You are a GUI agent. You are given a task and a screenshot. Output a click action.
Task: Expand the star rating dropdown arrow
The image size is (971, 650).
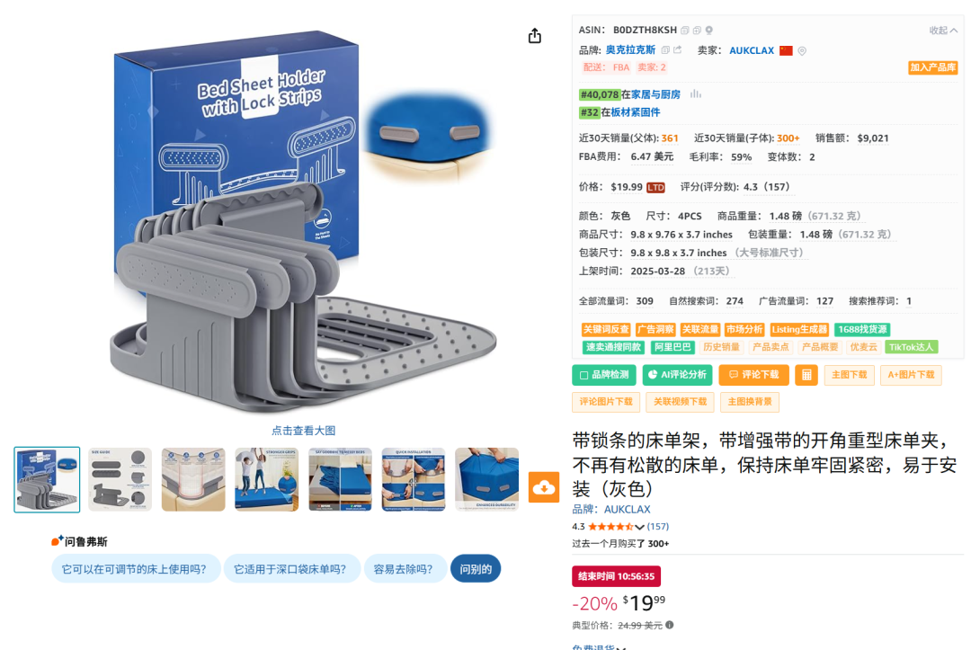(x=640, y=527)
